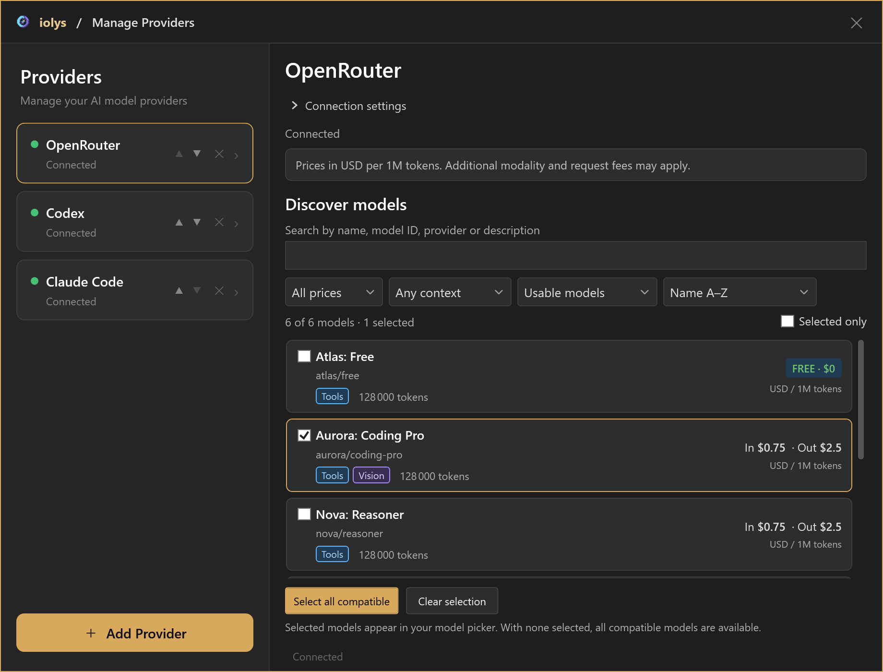883x672 pixels.
Task: Click the iolys breadcrumb link
Action: click(x=53, y=23)
